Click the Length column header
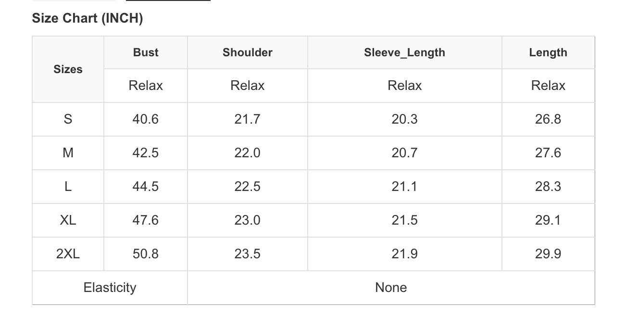626x329 pixels. tap(548, 52)
